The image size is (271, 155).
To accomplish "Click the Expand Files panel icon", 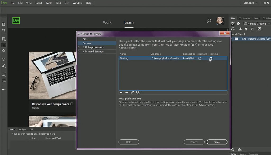I will pyautogui.click(x=259, y=29).
